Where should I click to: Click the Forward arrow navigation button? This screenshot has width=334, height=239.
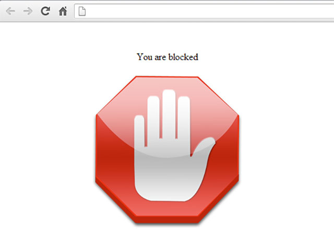click(28, 11)
